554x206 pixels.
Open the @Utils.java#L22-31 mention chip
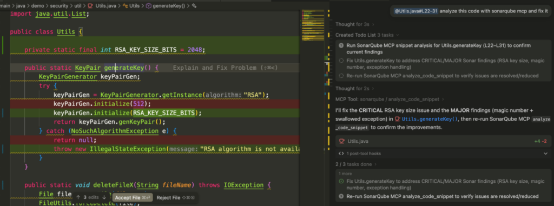[x=416, y=11]
